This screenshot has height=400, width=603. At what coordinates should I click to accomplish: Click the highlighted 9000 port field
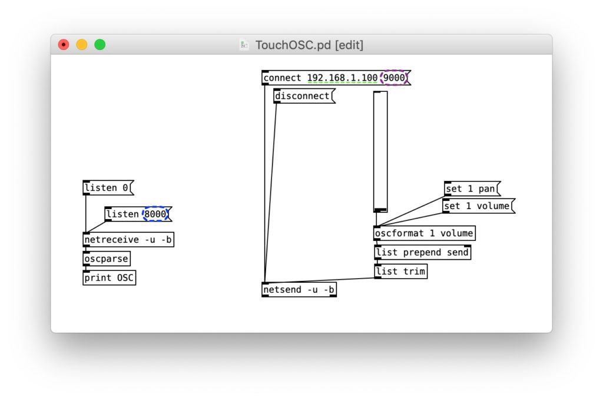tap(395, 77)
